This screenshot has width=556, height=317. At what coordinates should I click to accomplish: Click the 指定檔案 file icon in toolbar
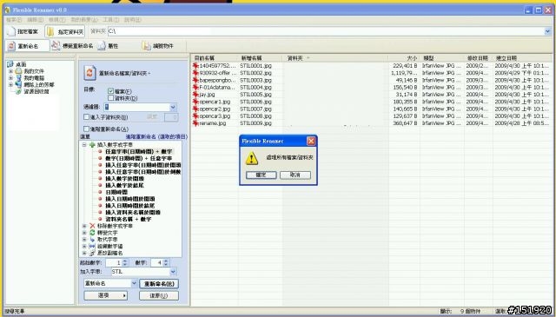(11, 31)
